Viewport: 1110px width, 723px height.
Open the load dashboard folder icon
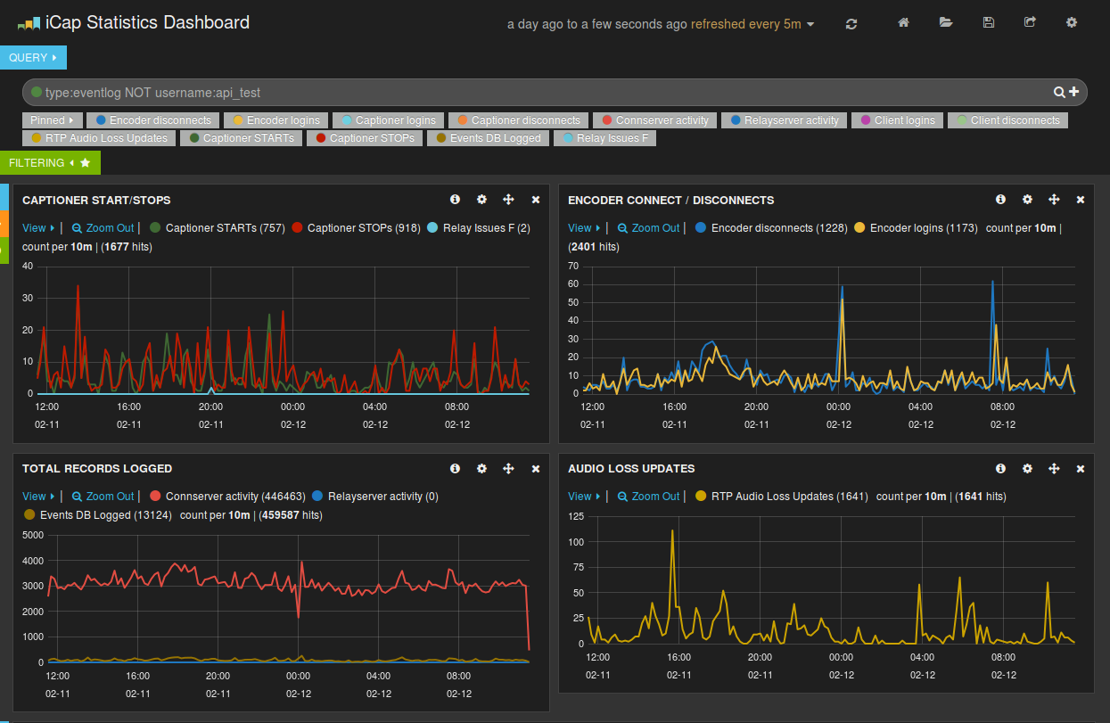[x=946, y=23]
